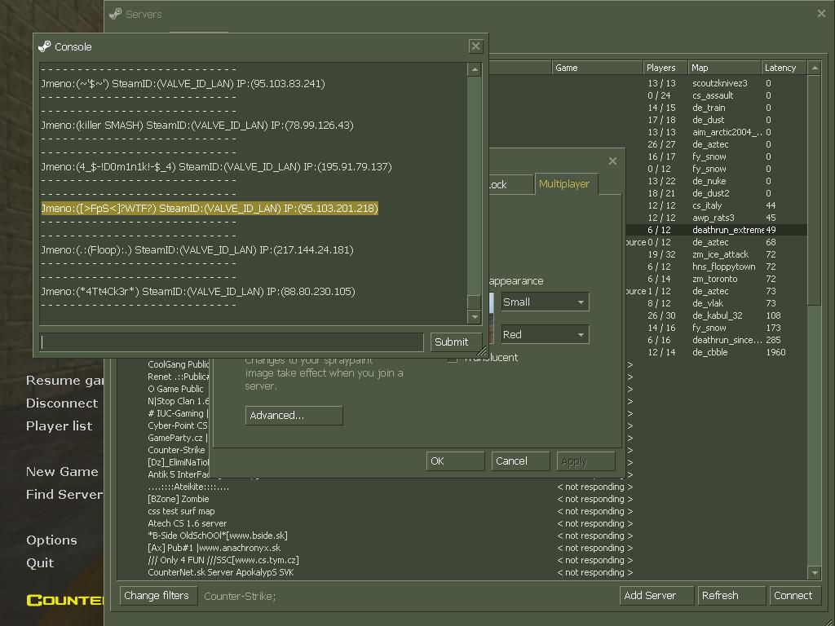835x626 pixels.
Task: Click the Steam icon in Console title
Action: tap(45, 46)
